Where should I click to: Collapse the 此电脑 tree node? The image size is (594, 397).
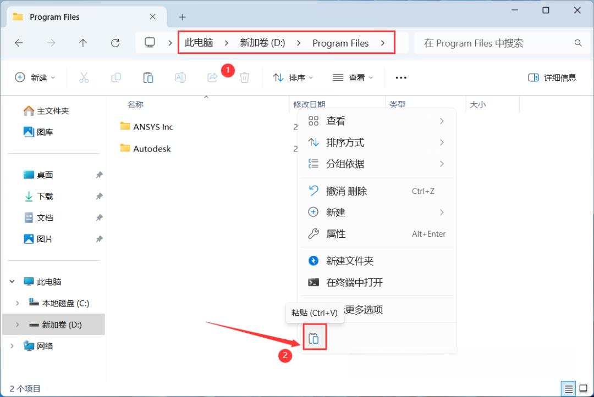[12, 282]
